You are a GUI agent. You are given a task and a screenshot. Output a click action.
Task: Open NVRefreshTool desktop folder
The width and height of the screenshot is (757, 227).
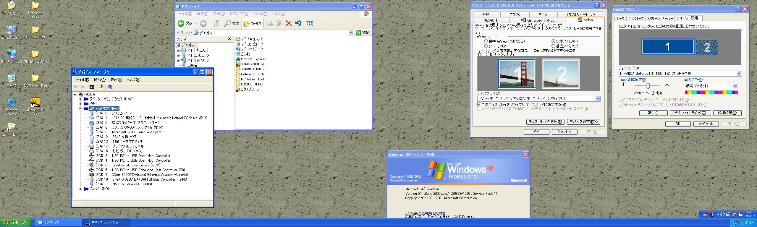pos(35,80)
